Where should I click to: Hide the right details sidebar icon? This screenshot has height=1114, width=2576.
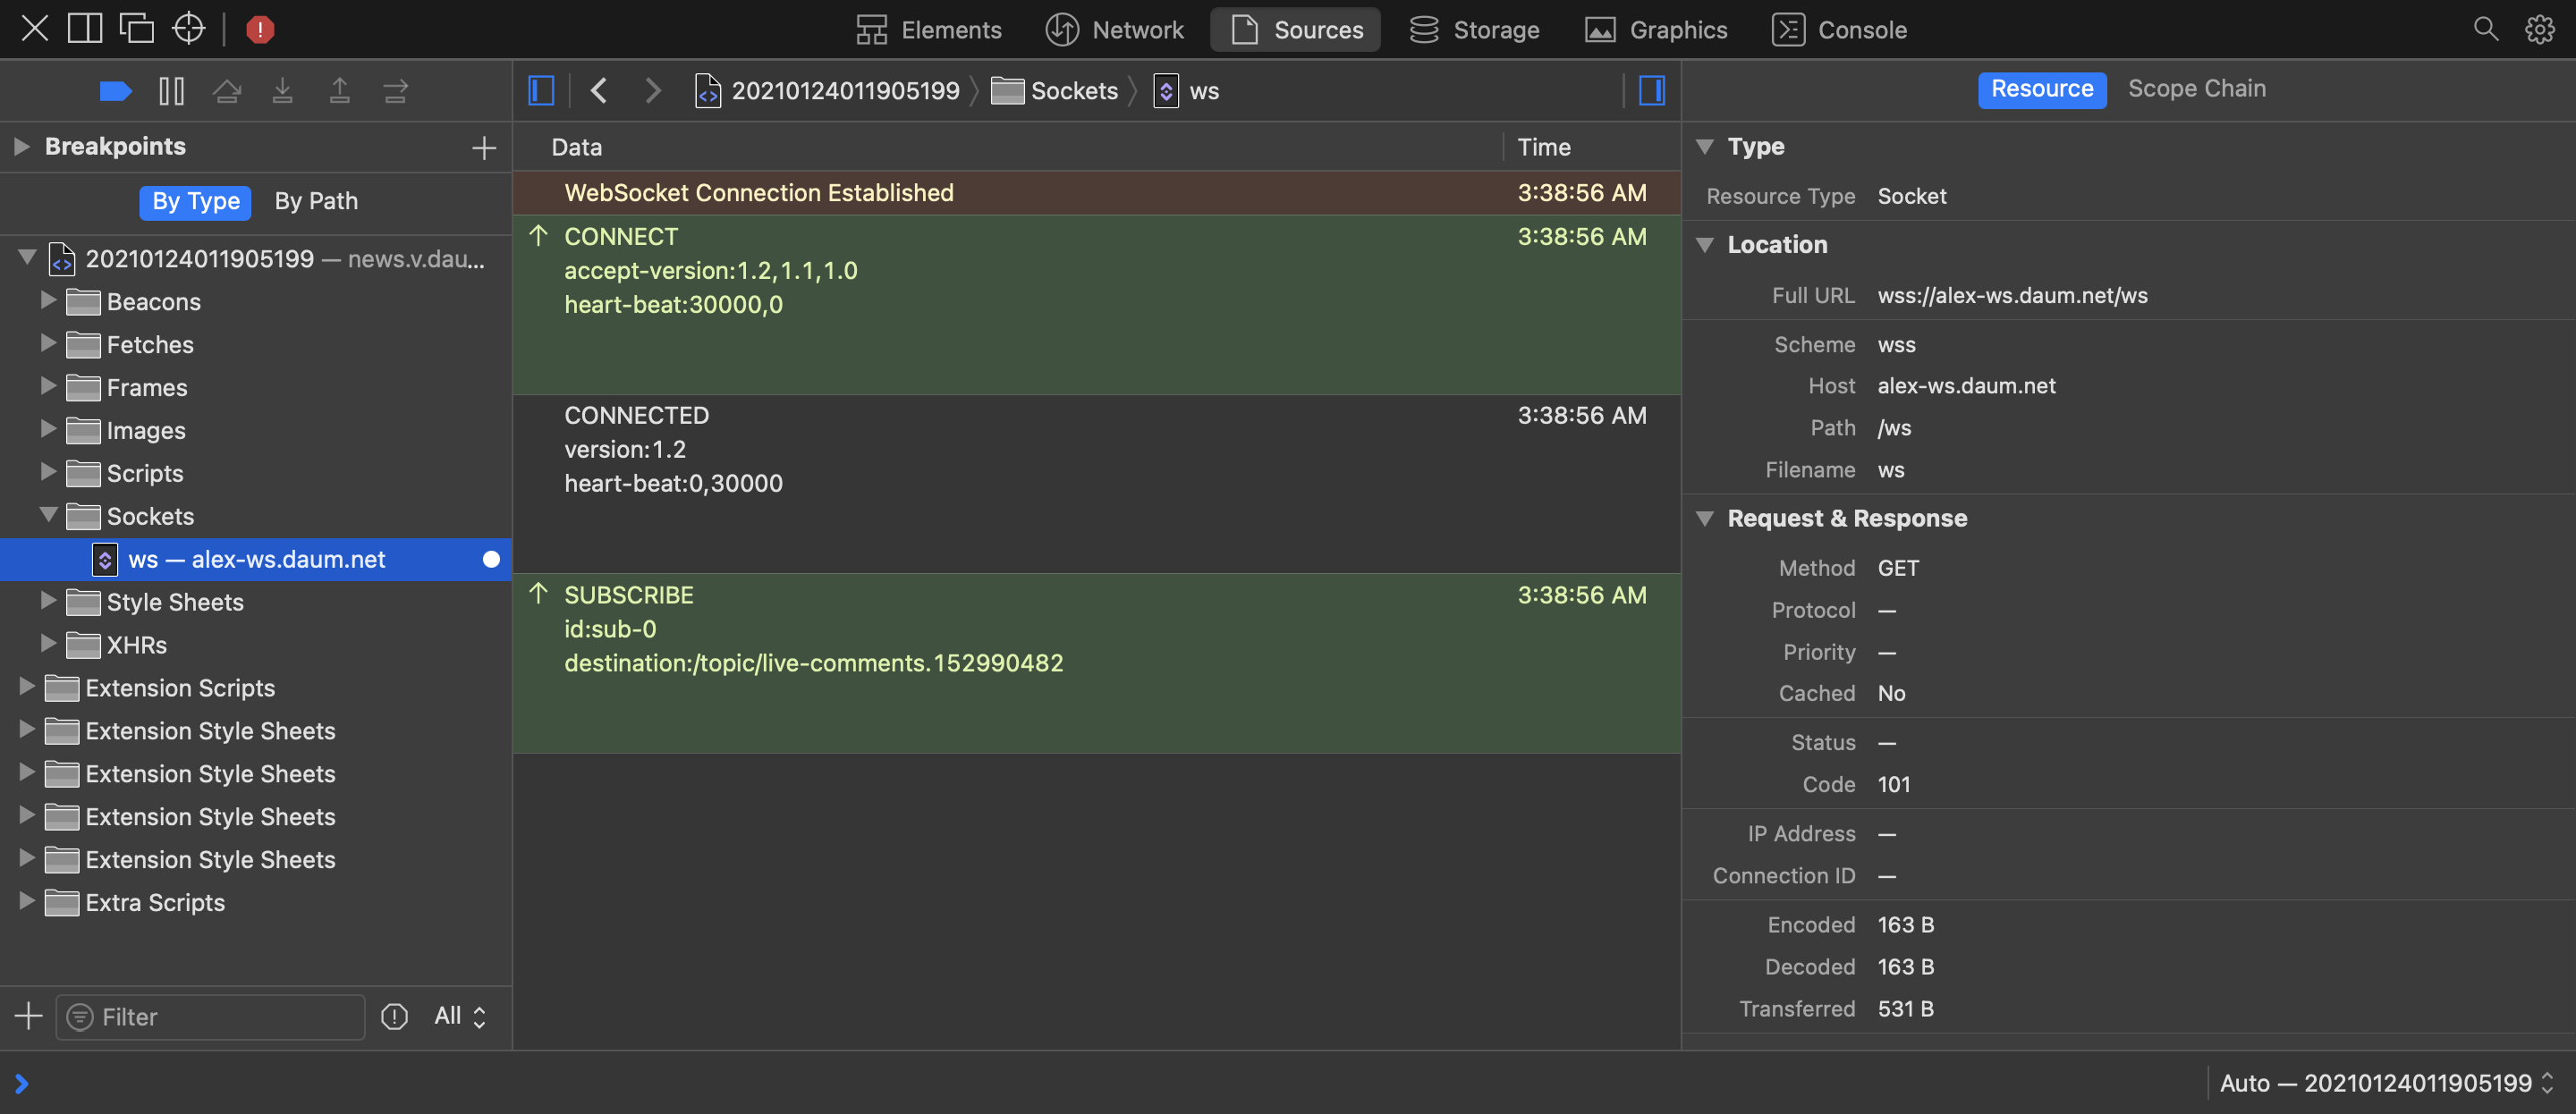pyautogui.click(x=1652, y=90)
